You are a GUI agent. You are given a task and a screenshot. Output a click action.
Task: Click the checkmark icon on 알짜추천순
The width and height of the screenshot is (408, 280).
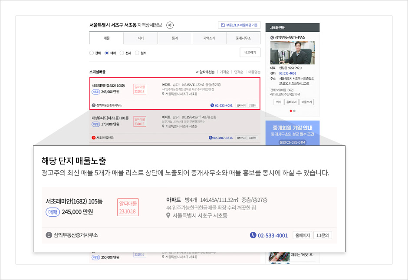click(197, 71)
